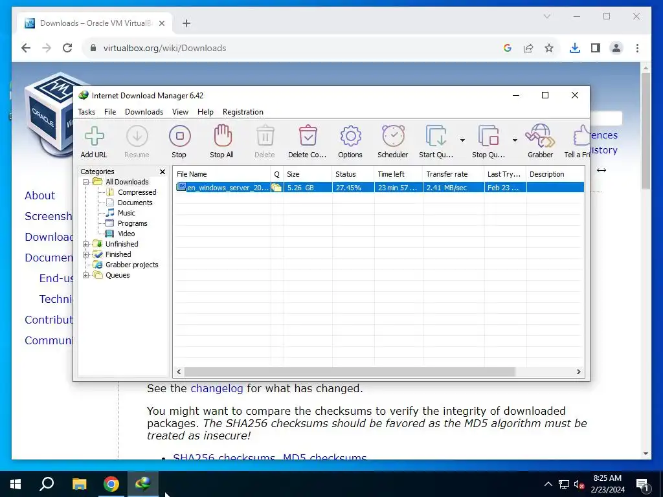Sort by Transfer rate column header
The image size is (663, 497).
453,174
